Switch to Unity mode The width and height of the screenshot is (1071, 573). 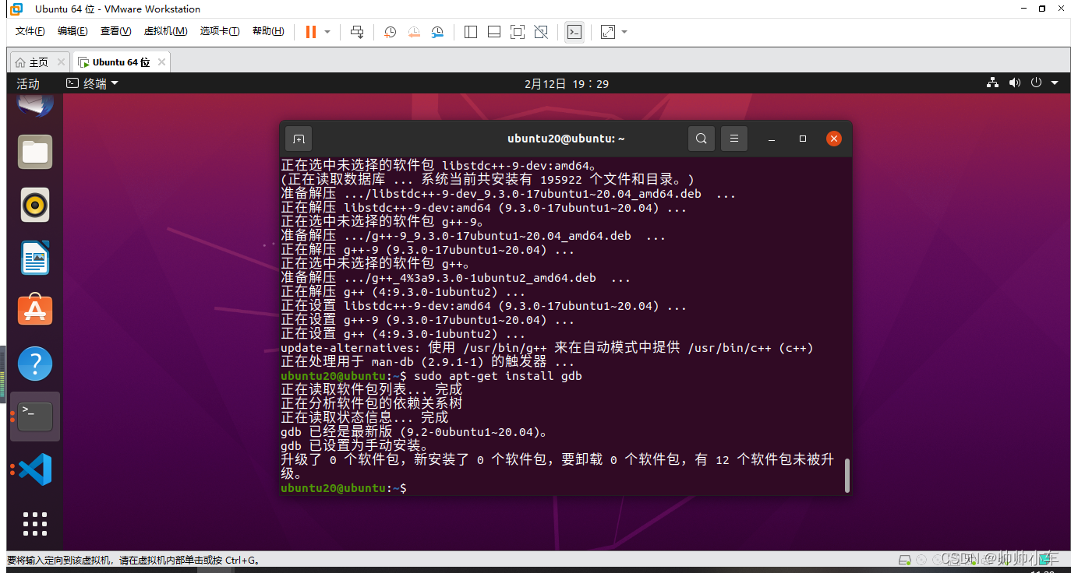point(541,32)
